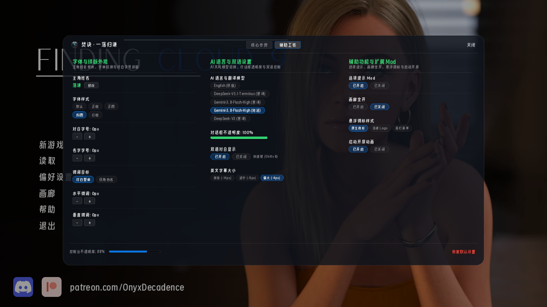Select the 斜圆 font style
This screenshot has width=547, height=307.
[x=79, y=115]
